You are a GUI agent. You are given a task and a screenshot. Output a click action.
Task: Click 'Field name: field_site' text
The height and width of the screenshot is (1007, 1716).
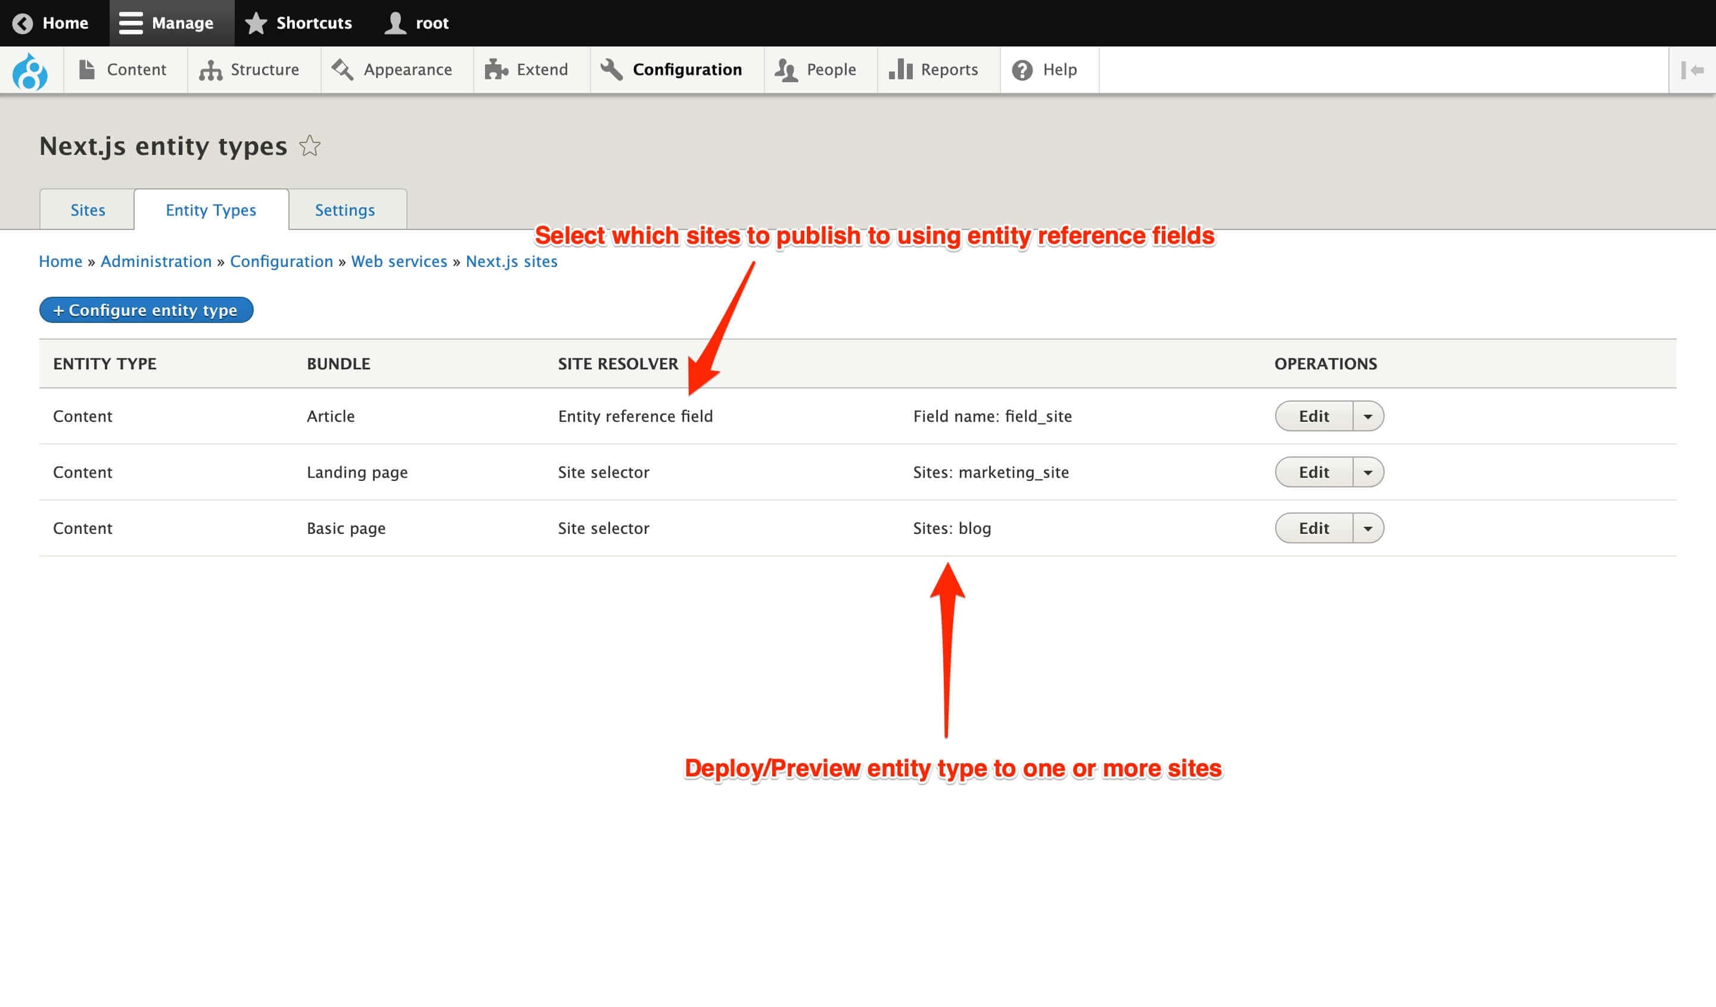coord(992,416)
